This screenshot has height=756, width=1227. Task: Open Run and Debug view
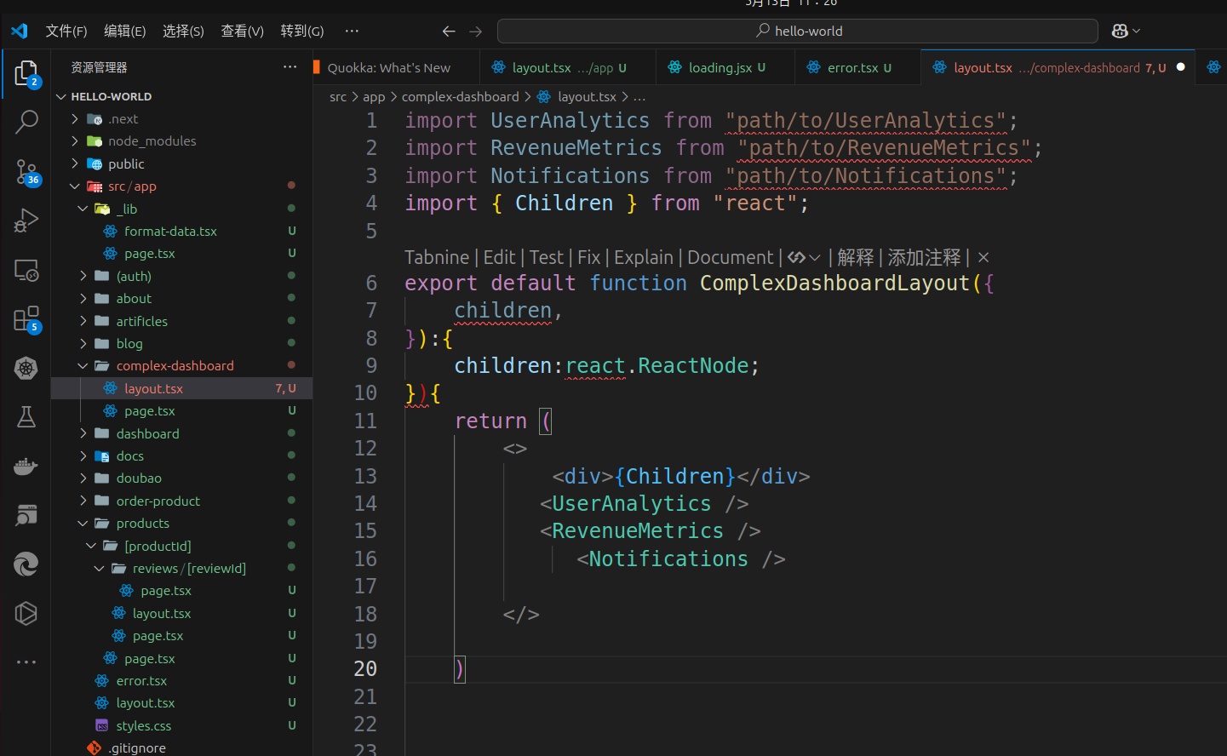(26, 221)
